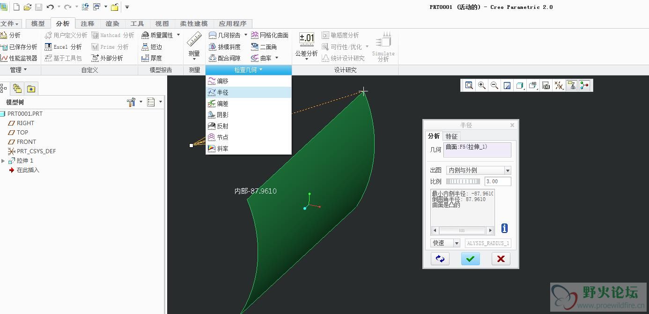Image resolution: width=649 pixels, height=314 pixels.
Task: Open 文件 file menu
Action: click(x=9, y=23)
